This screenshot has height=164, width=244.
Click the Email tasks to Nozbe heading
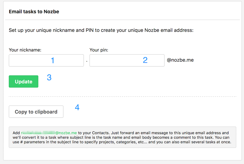[x=34, y=12]
